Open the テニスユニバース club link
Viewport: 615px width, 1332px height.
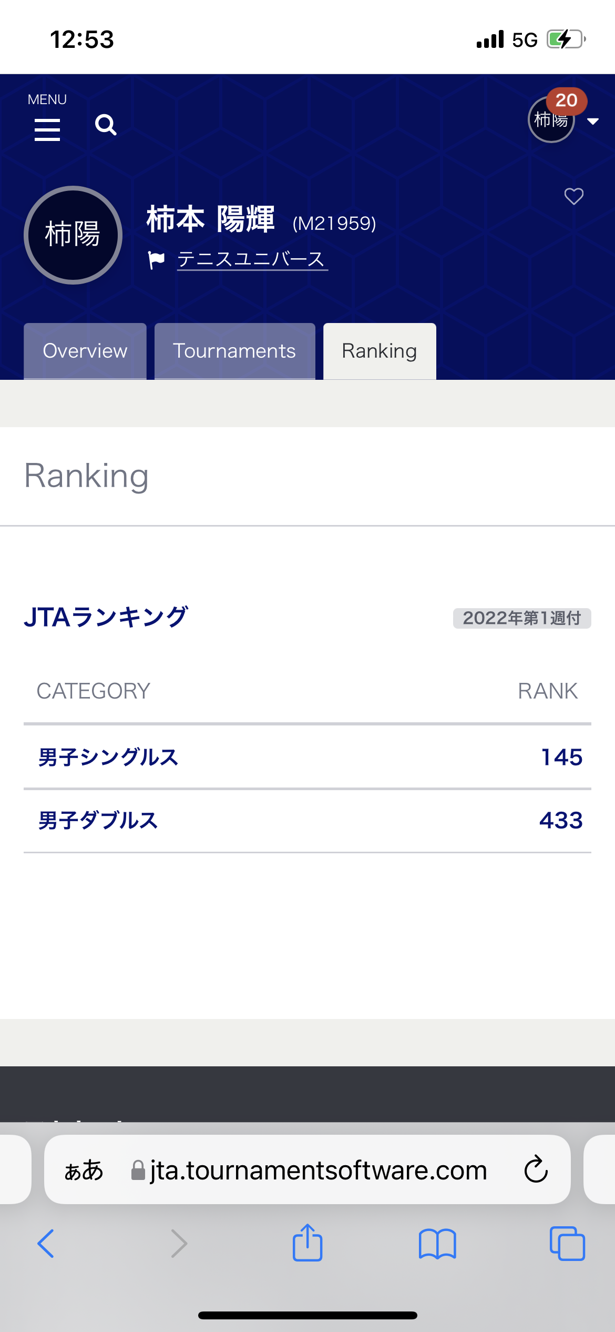point(251,259)
